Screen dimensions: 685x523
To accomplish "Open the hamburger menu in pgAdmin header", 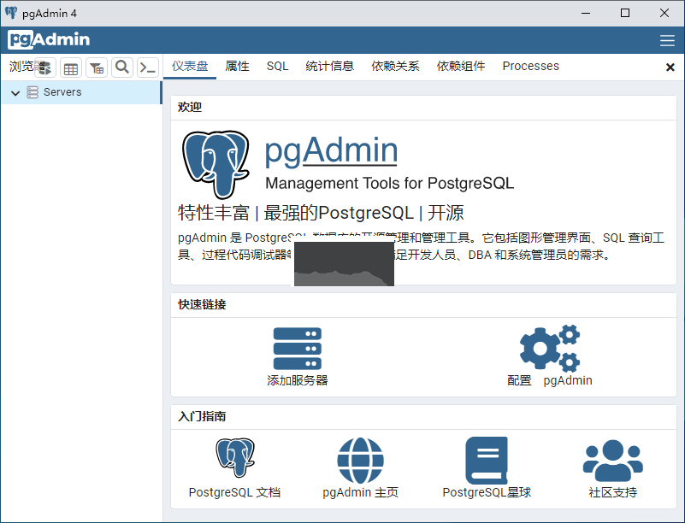I will (667, 40).
